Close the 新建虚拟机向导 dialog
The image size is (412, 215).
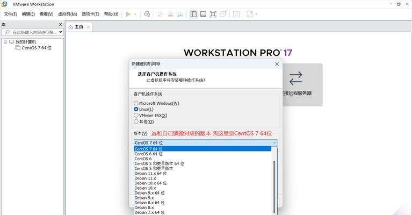[277, 64]
